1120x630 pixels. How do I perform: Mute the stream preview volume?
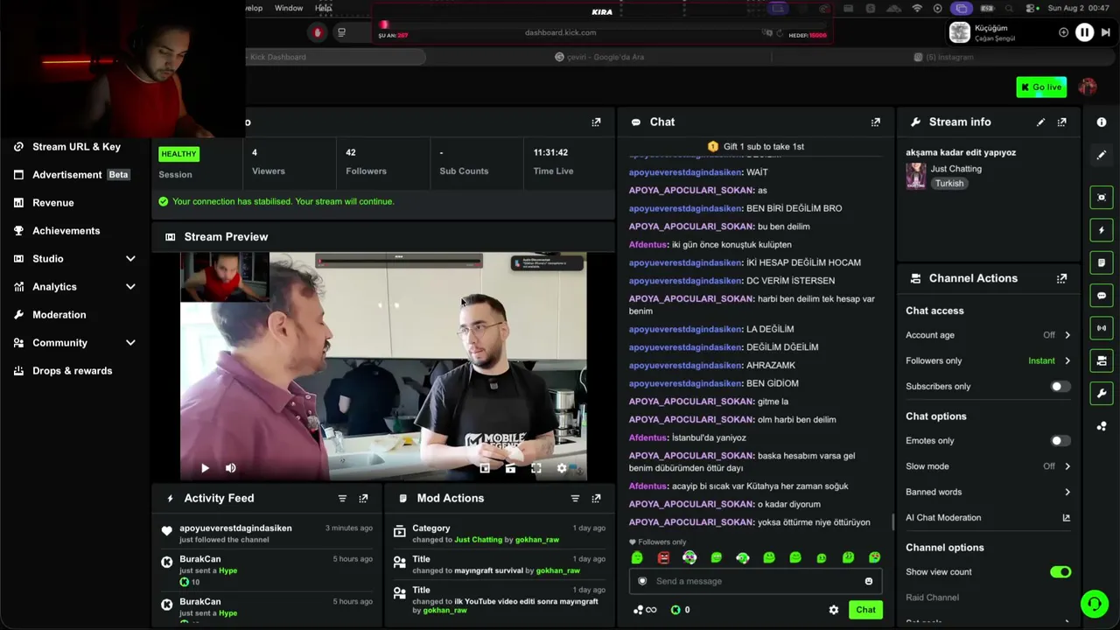231,468
